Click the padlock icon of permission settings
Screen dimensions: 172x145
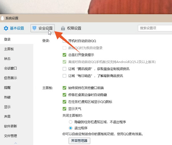pos(63,28)
